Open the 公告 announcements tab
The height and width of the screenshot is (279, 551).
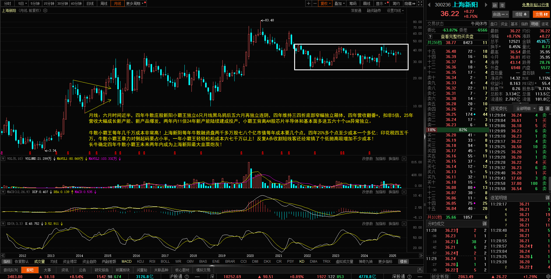point(83,270)
